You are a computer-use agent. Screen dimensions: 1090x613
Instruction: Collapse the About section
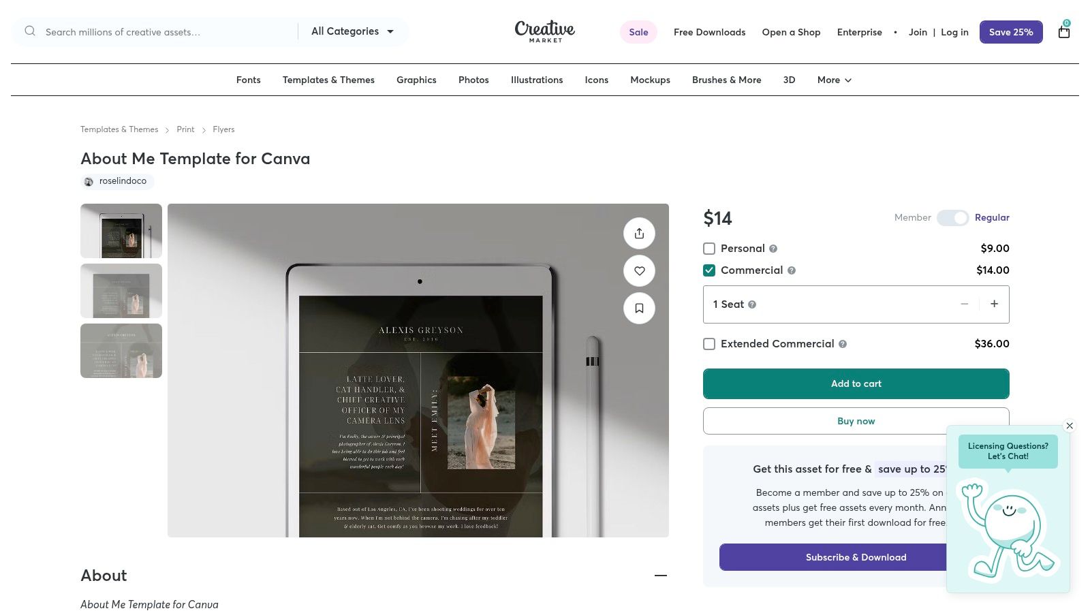pos(660,576)
